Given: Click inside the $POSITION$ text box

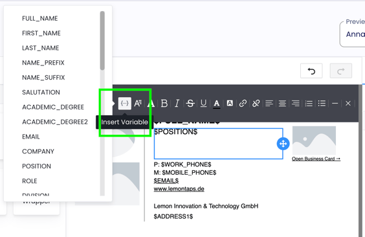Looking at the screenshot, I should tap(218, 144).
